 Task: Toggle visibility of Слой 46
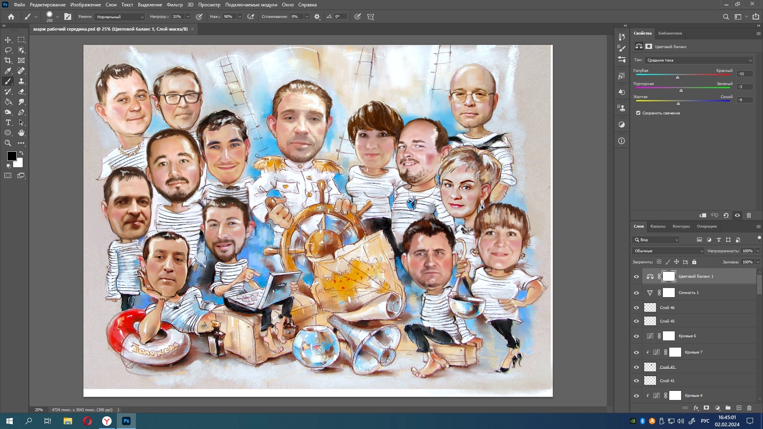point(636,307)
